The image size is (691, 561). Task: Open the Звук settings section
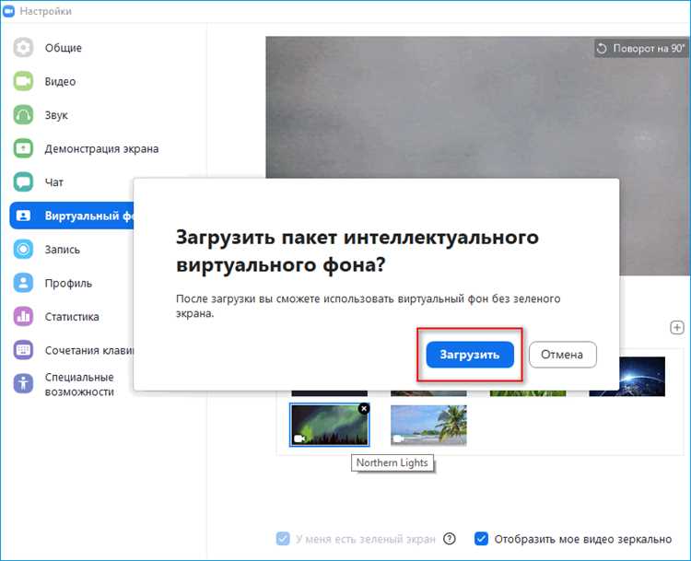(56, 115)
